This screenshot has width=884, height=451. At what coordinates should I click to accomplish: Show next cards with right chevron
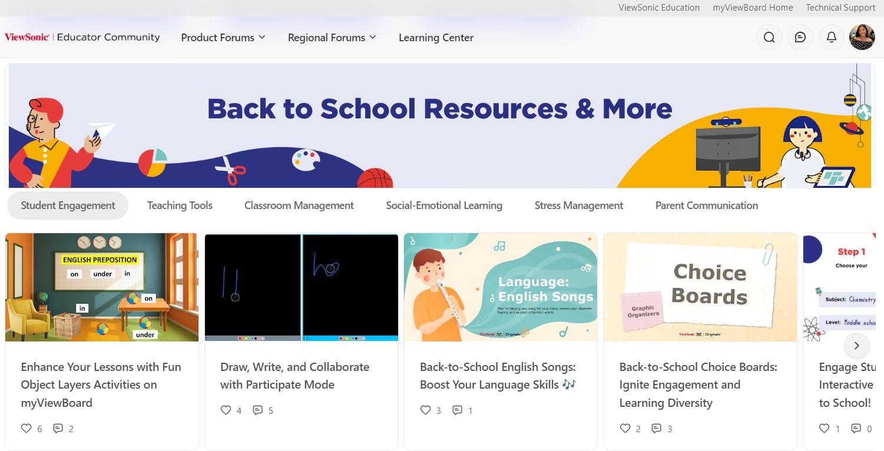pos(857,346)
